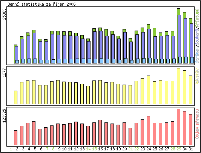Click the red transfer volume bar for day 29
The image size is (201, 153).
179,127
